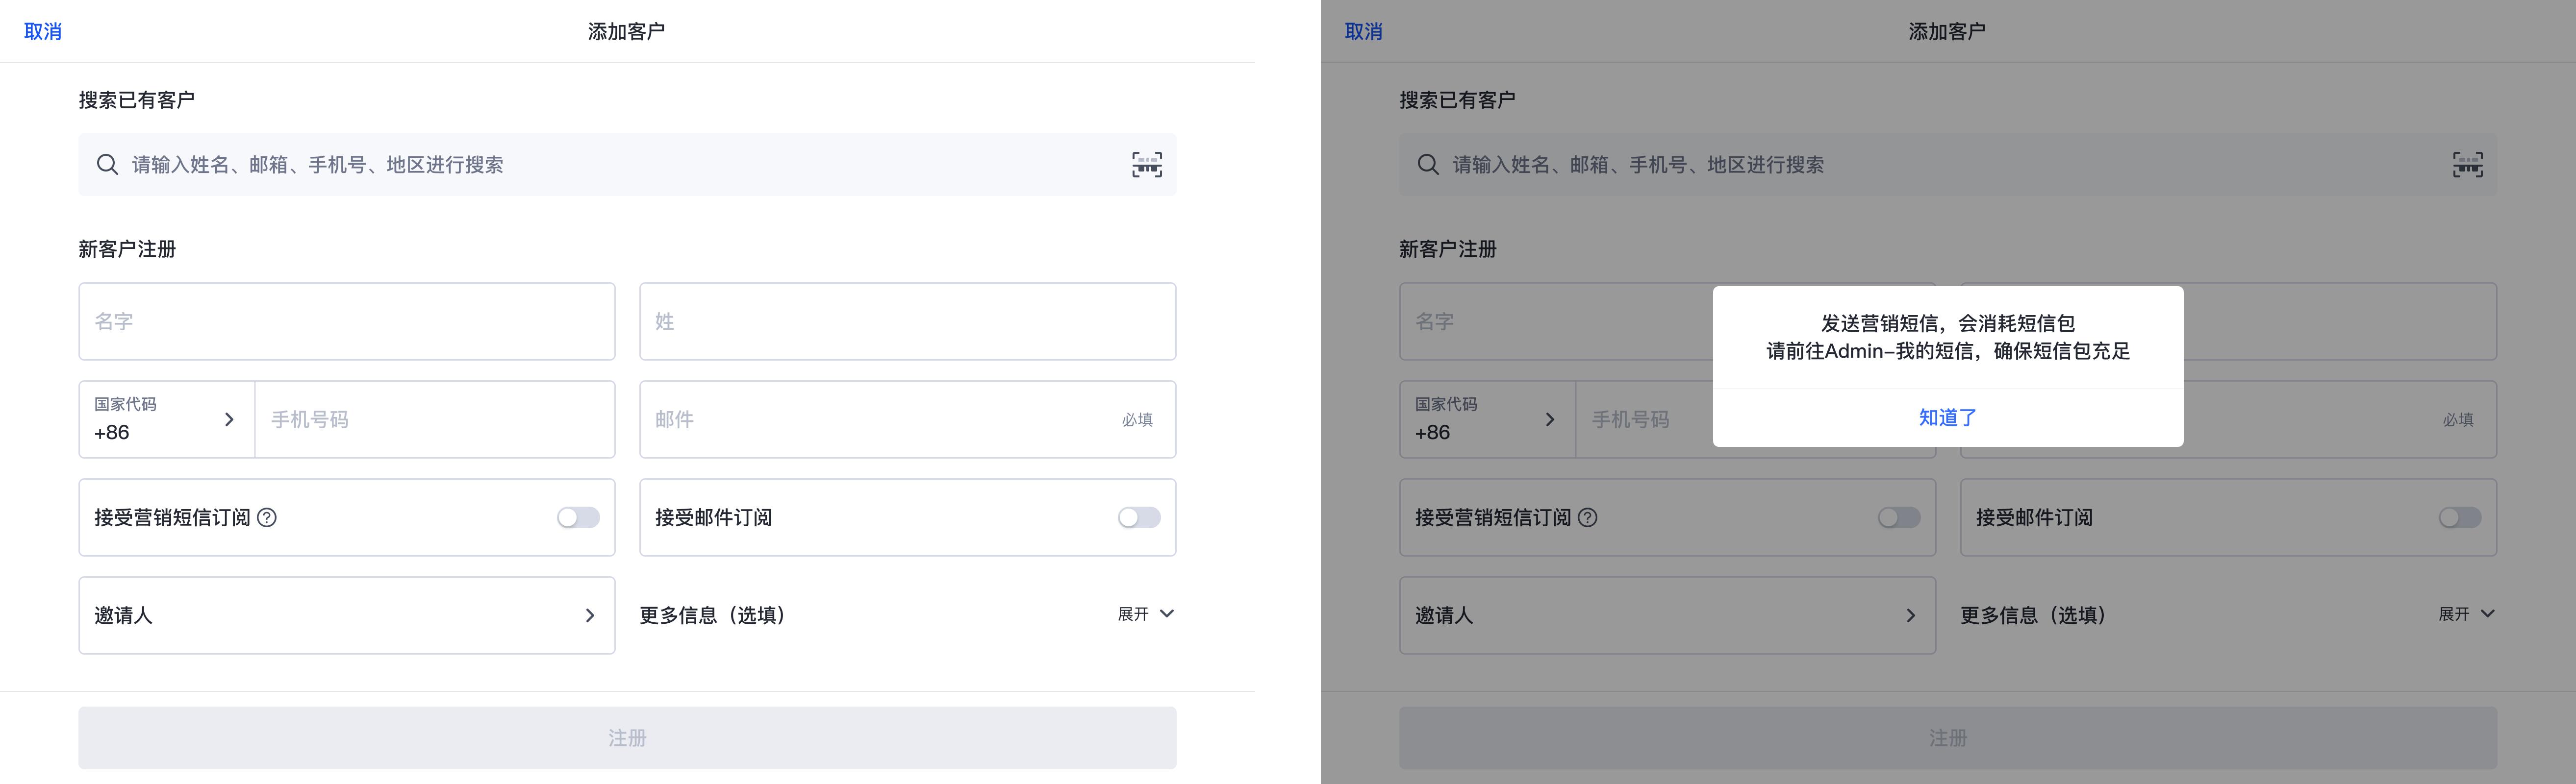Enable 接受邮件订阅 switch in left panel
The height and width of the screenshot is (784, 2576).
click(1139, 518)
